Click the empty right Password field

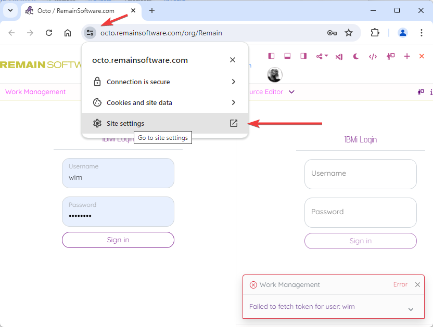(x=360, y=213)
